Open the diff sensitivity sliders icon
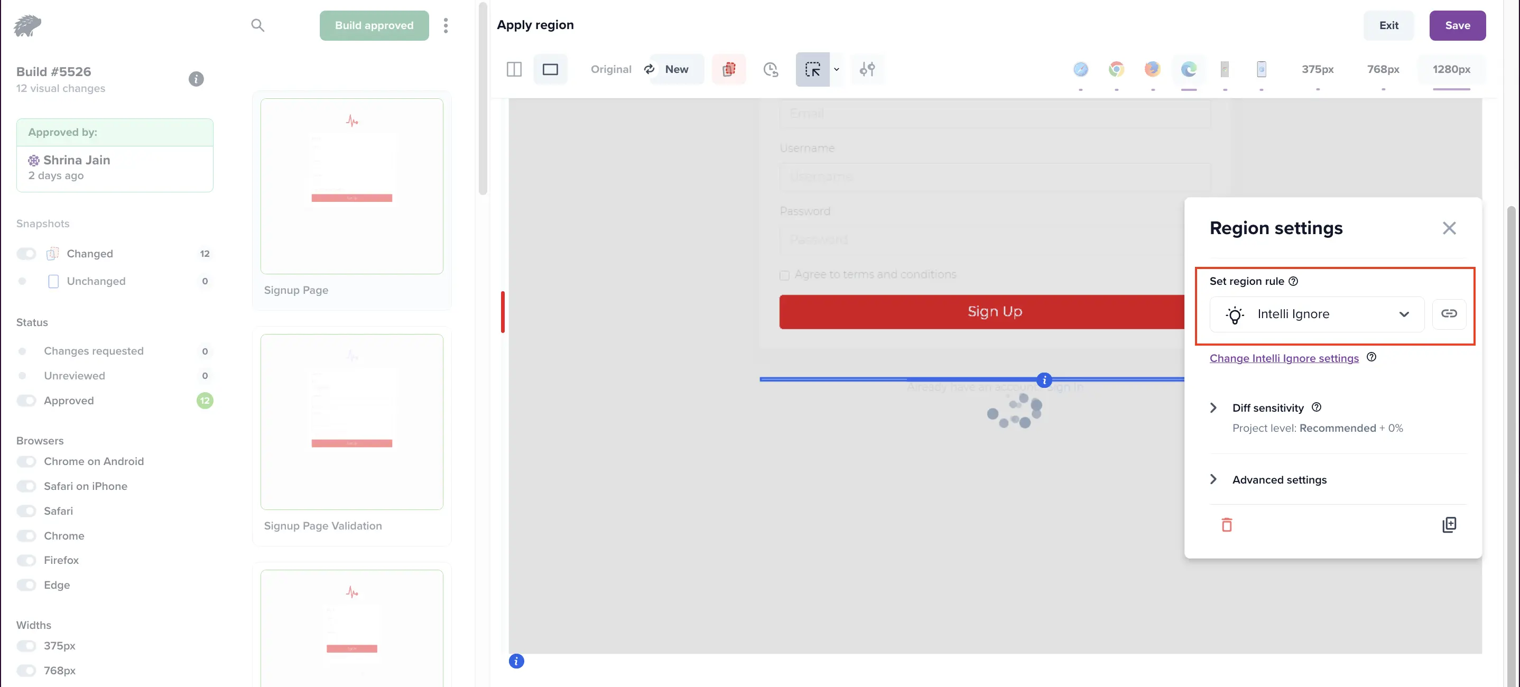 coord(867,69)
